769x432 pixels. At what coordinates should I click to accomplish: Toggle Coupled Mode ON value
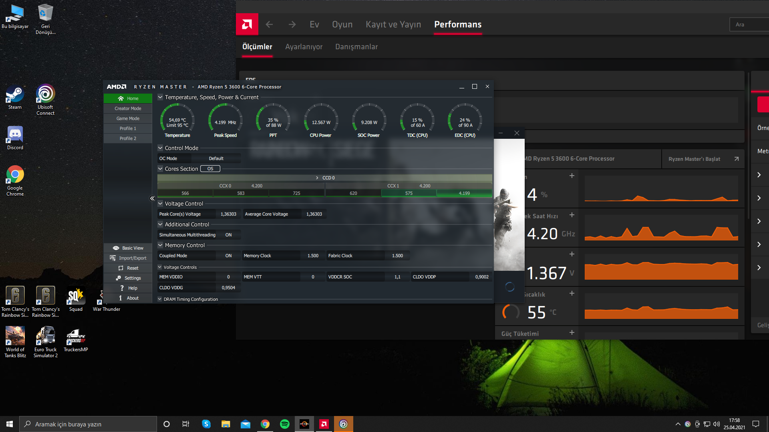[228, 256]
